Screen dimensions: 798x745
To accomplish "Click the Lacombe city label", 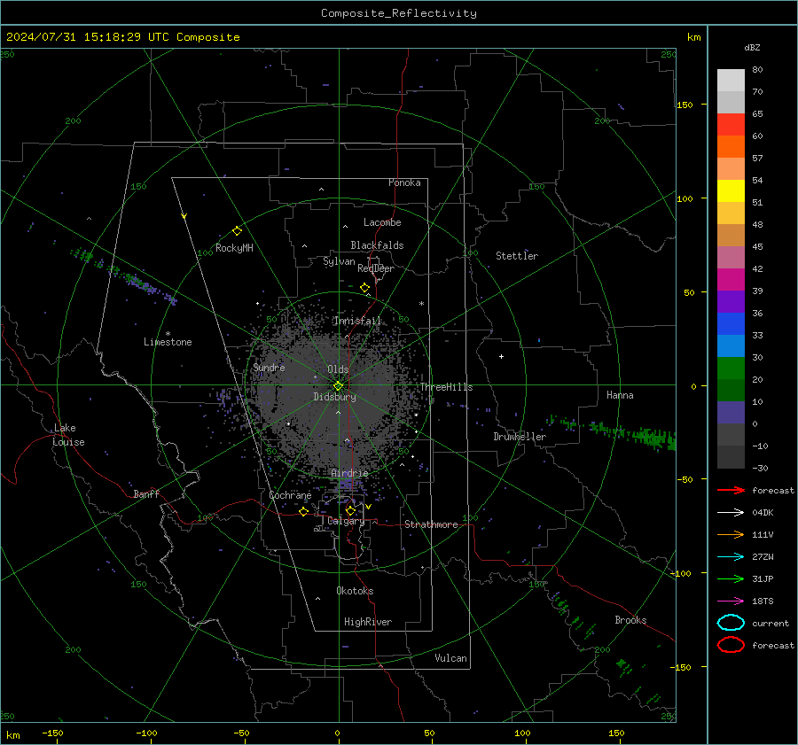I will coord(382,222).
